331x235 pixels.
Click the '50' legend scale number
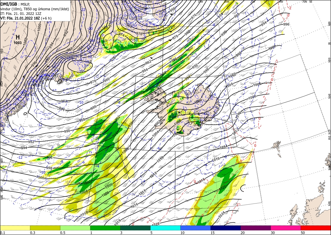tap(303, 233)
